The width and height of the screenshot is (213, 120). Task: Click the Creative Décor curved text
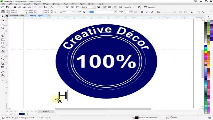(x=106, y=38)
